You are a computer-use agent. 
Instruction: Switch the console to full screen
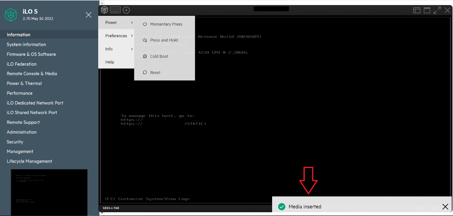click(437, 10)
